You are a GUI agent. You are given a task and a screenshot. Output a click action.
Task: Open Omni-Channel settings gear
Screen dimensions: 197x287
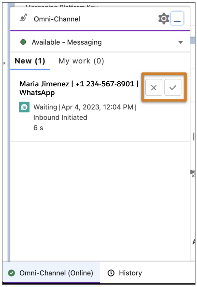pos(164,19)
